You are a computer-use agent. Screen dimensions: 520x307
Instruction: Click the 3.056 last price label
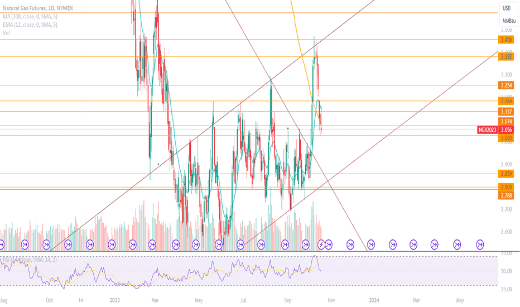(506, 129)
